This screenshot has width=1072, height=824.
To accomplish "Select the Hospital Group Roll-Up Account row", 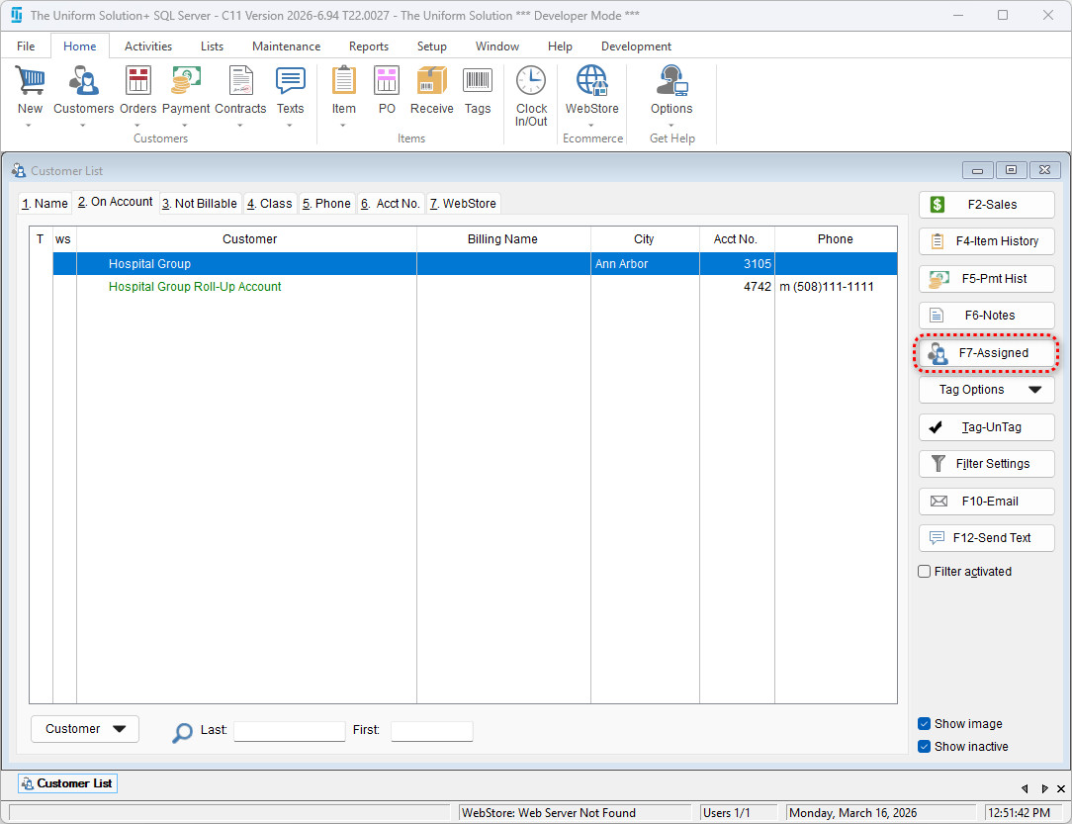I will 195,287.
